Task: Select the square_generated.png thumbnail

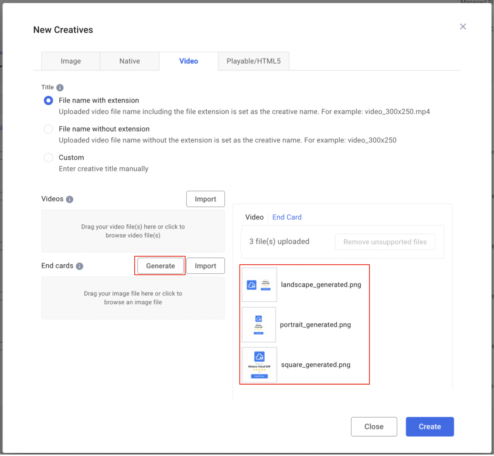Action: pos(259,365)
